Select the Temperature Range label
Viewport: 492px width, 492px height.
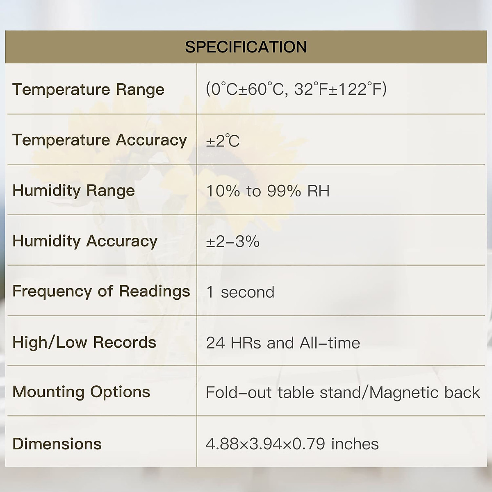click(88, 89)
